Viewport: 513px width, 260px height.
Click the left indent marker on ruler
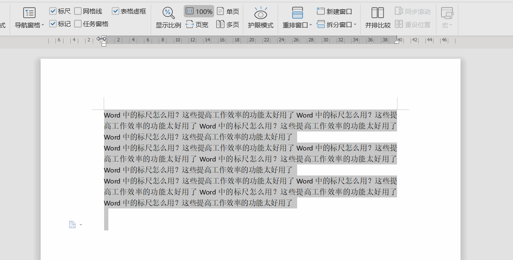point(104,44)
